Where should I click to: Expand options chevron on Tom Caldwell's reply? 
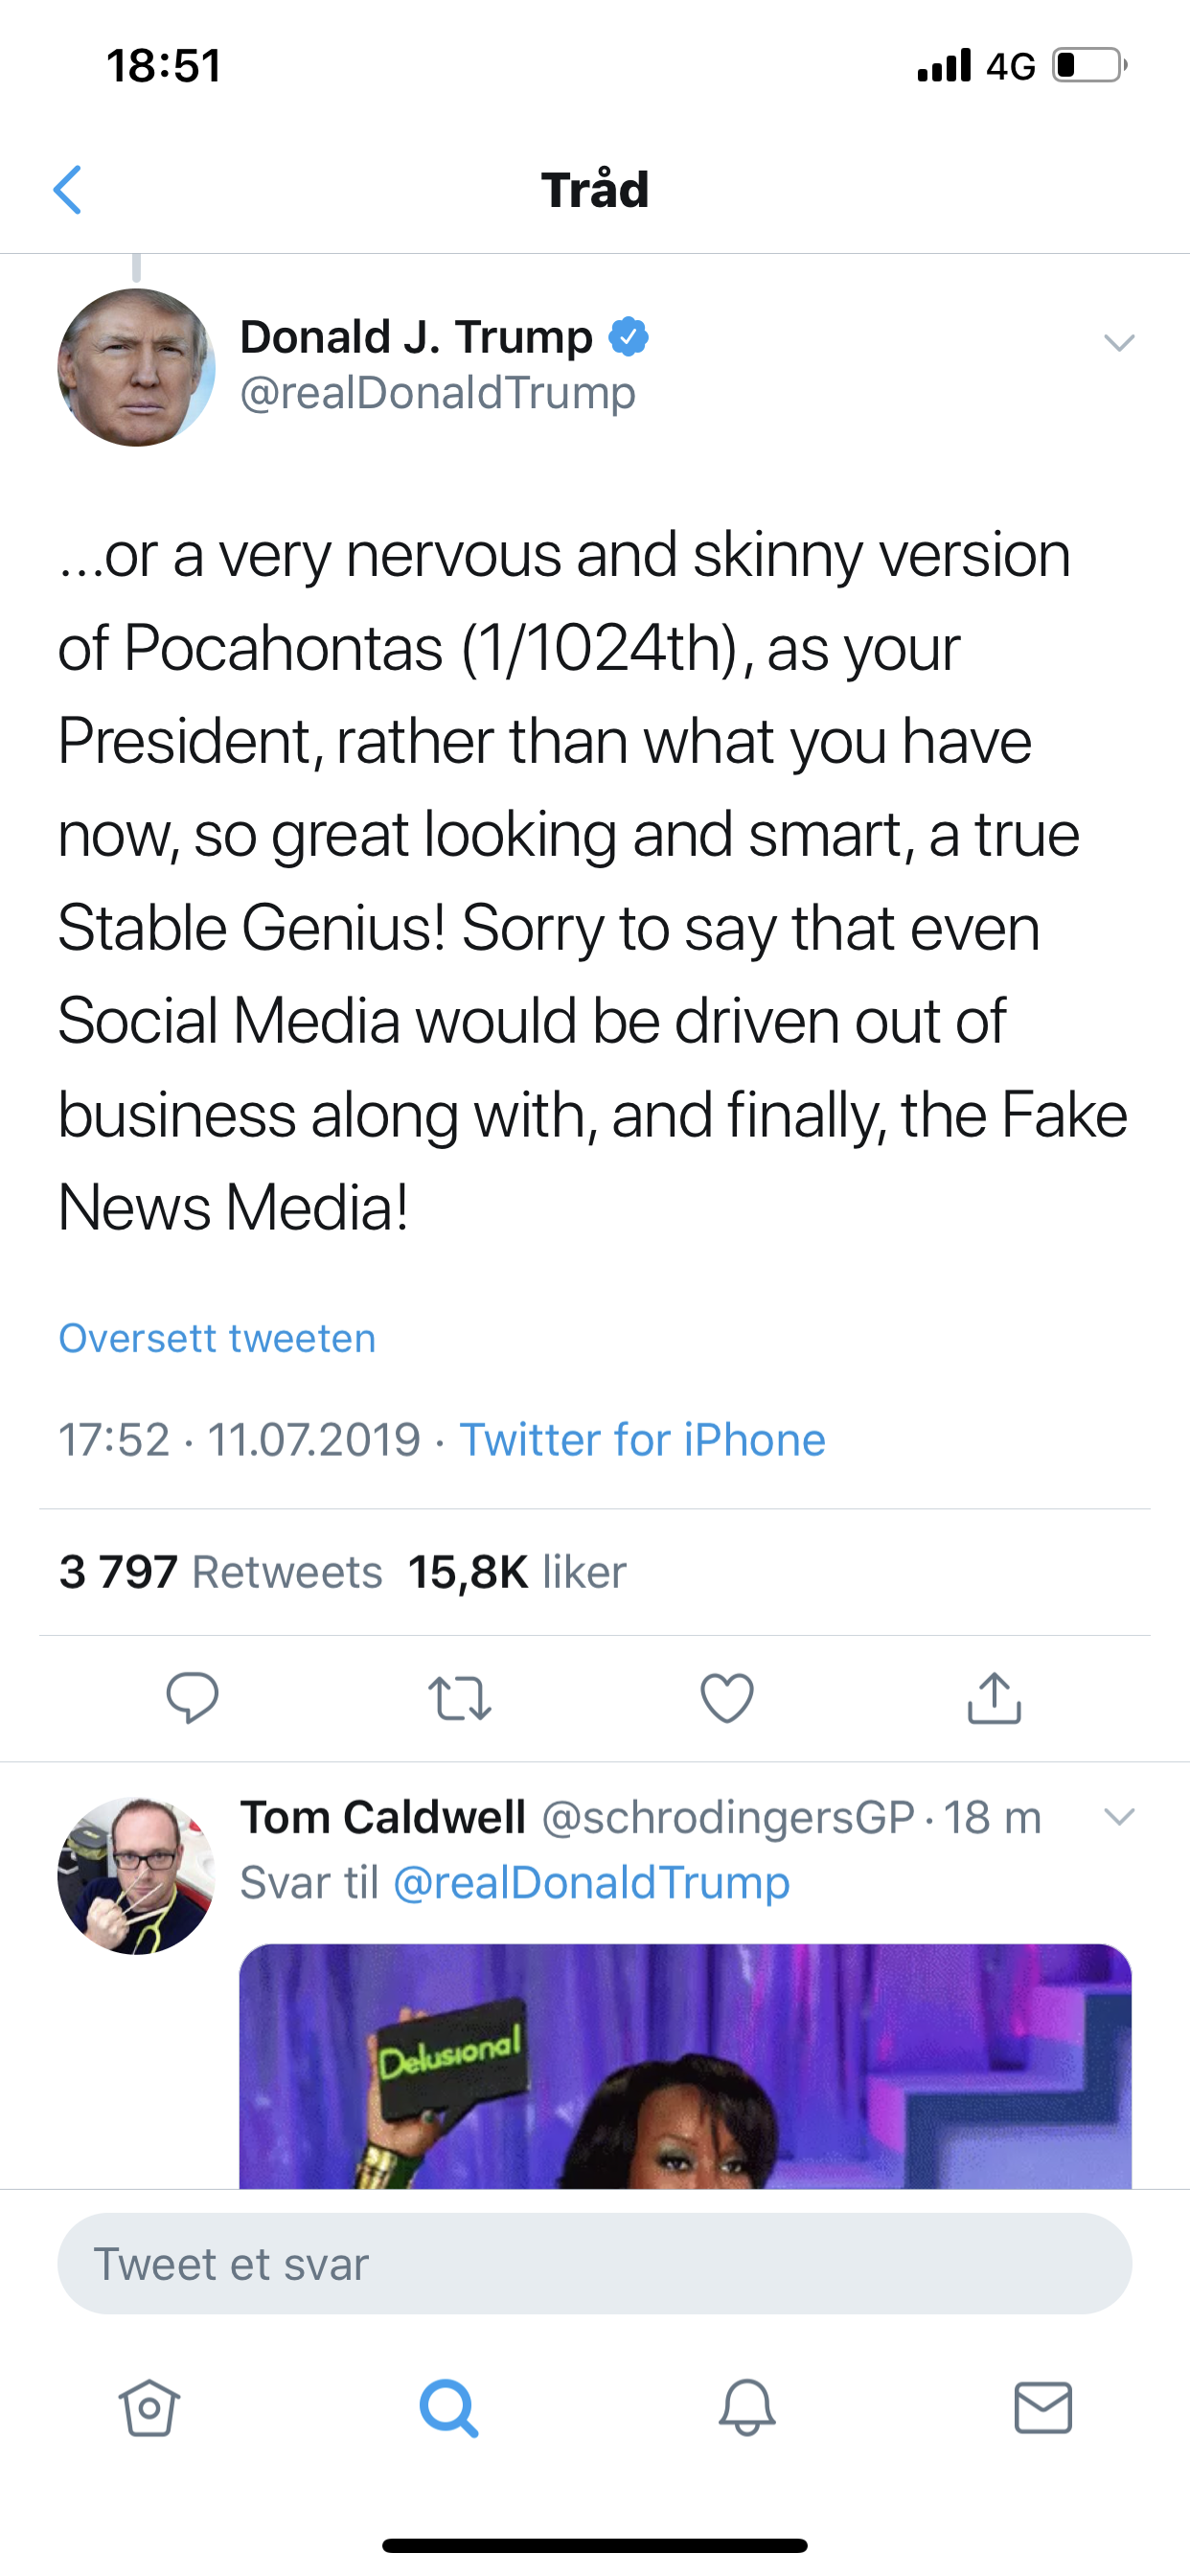[x=1119, y=1816]
